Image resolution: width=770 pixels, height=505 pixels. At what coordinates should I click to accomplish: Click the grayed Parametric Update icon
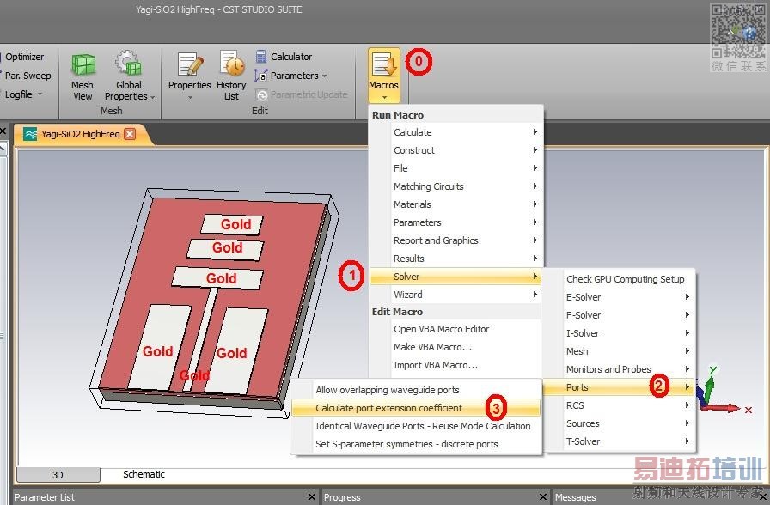tap(262, 94)
